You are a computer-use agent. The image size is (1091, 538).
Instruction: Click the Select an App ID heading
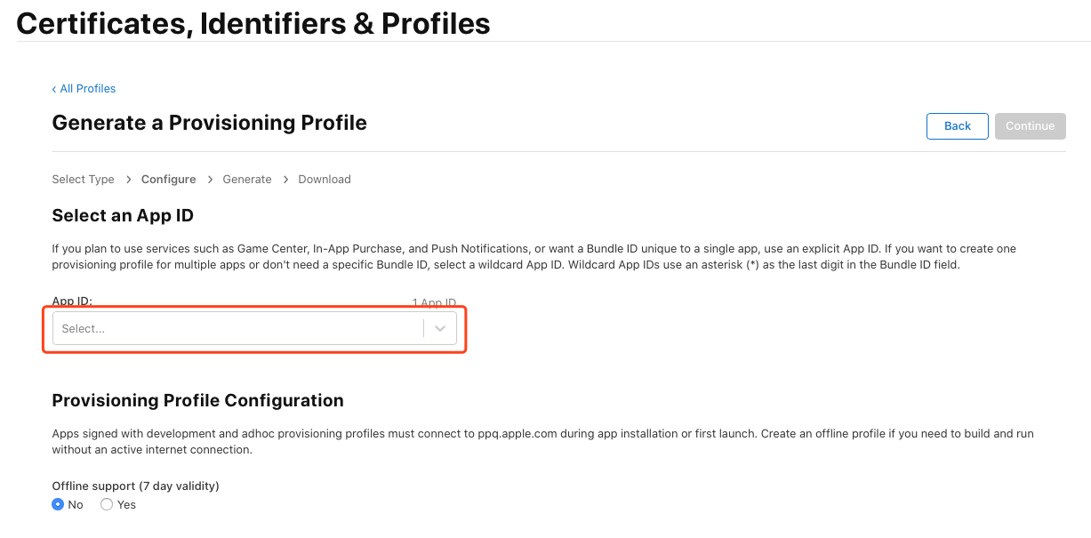123,215
